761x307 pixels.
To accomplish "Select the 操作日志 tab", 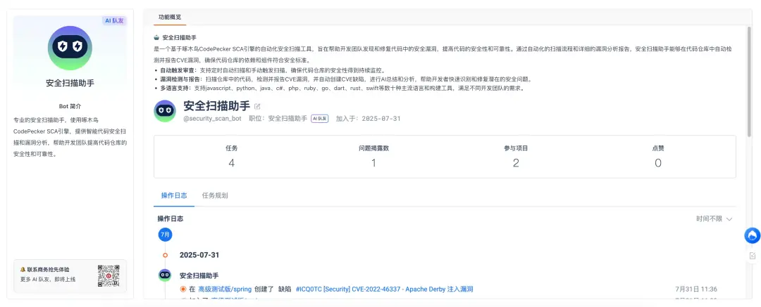I will coord(174,195).
